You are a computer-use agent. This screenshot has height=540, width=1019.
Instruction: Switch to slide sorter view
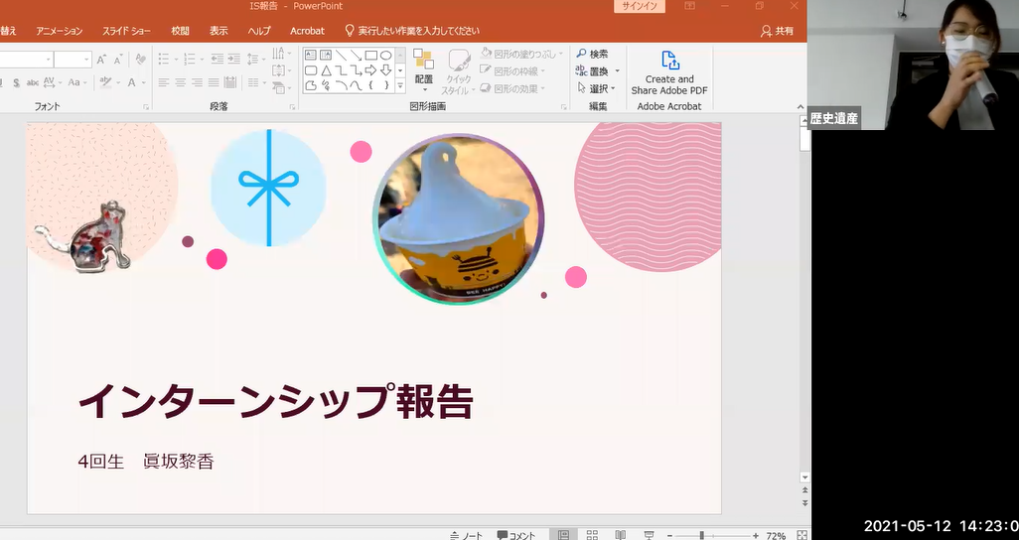coord(592,535)
